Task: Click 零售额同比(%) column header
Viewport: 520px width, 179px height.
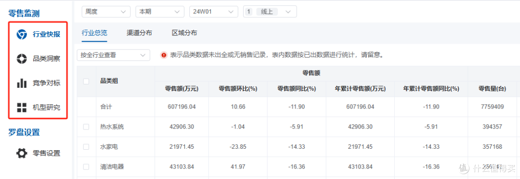Action: (x=297, y=89)
